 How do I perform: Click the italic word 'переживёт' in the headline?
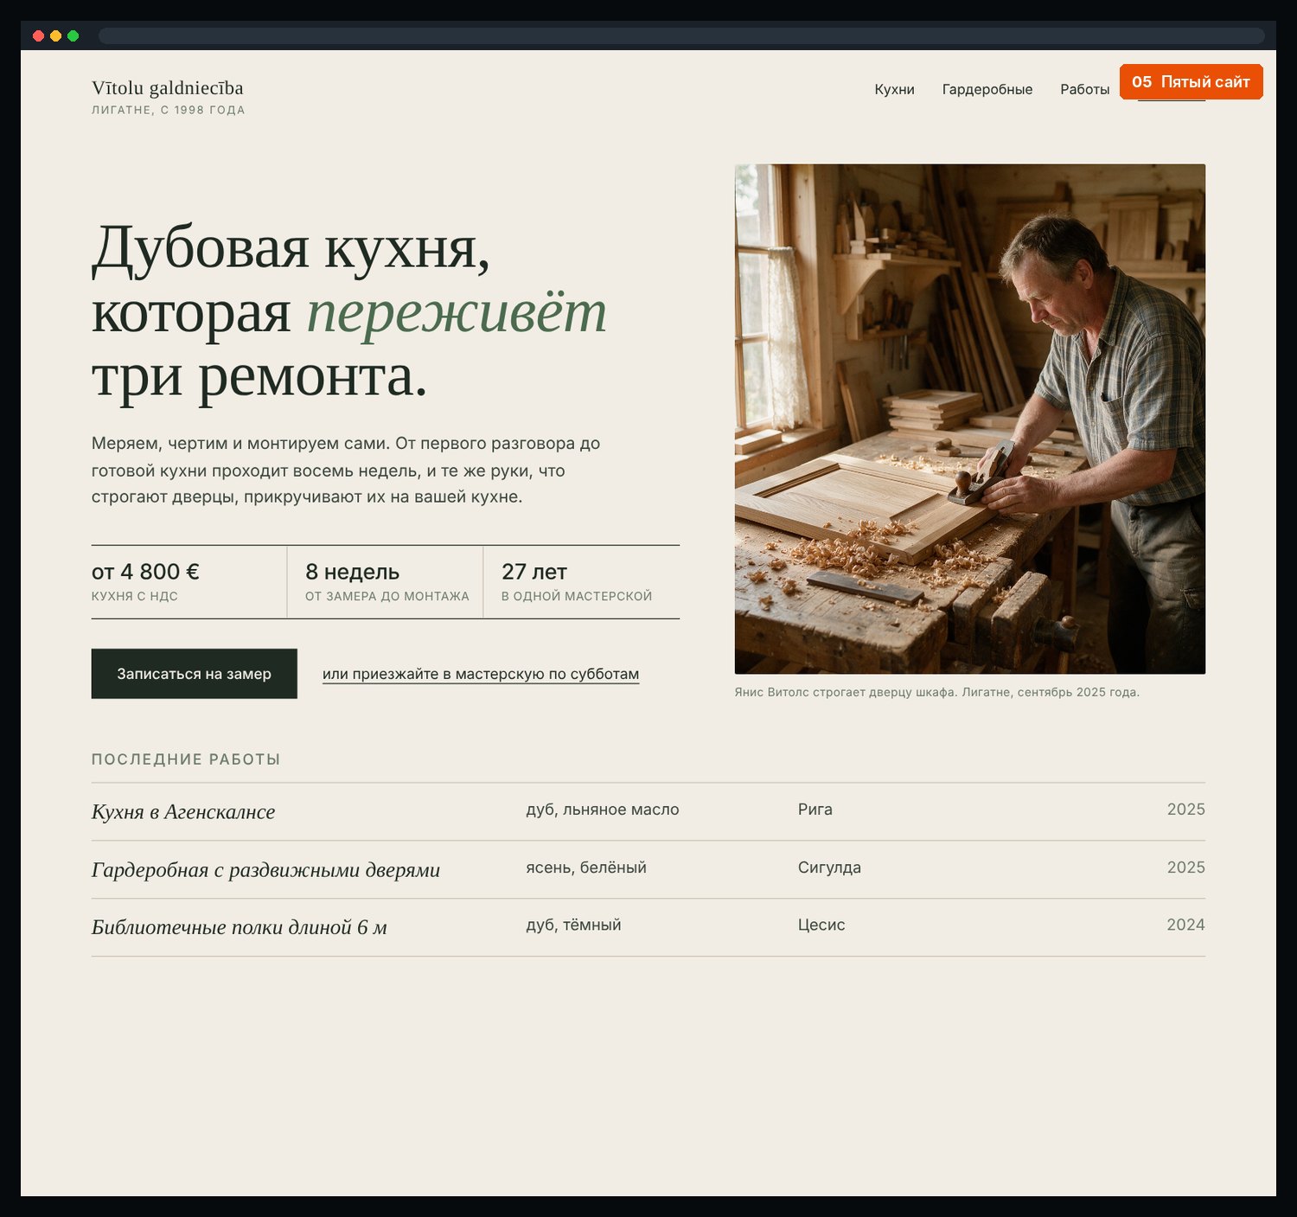pos(457,312)
